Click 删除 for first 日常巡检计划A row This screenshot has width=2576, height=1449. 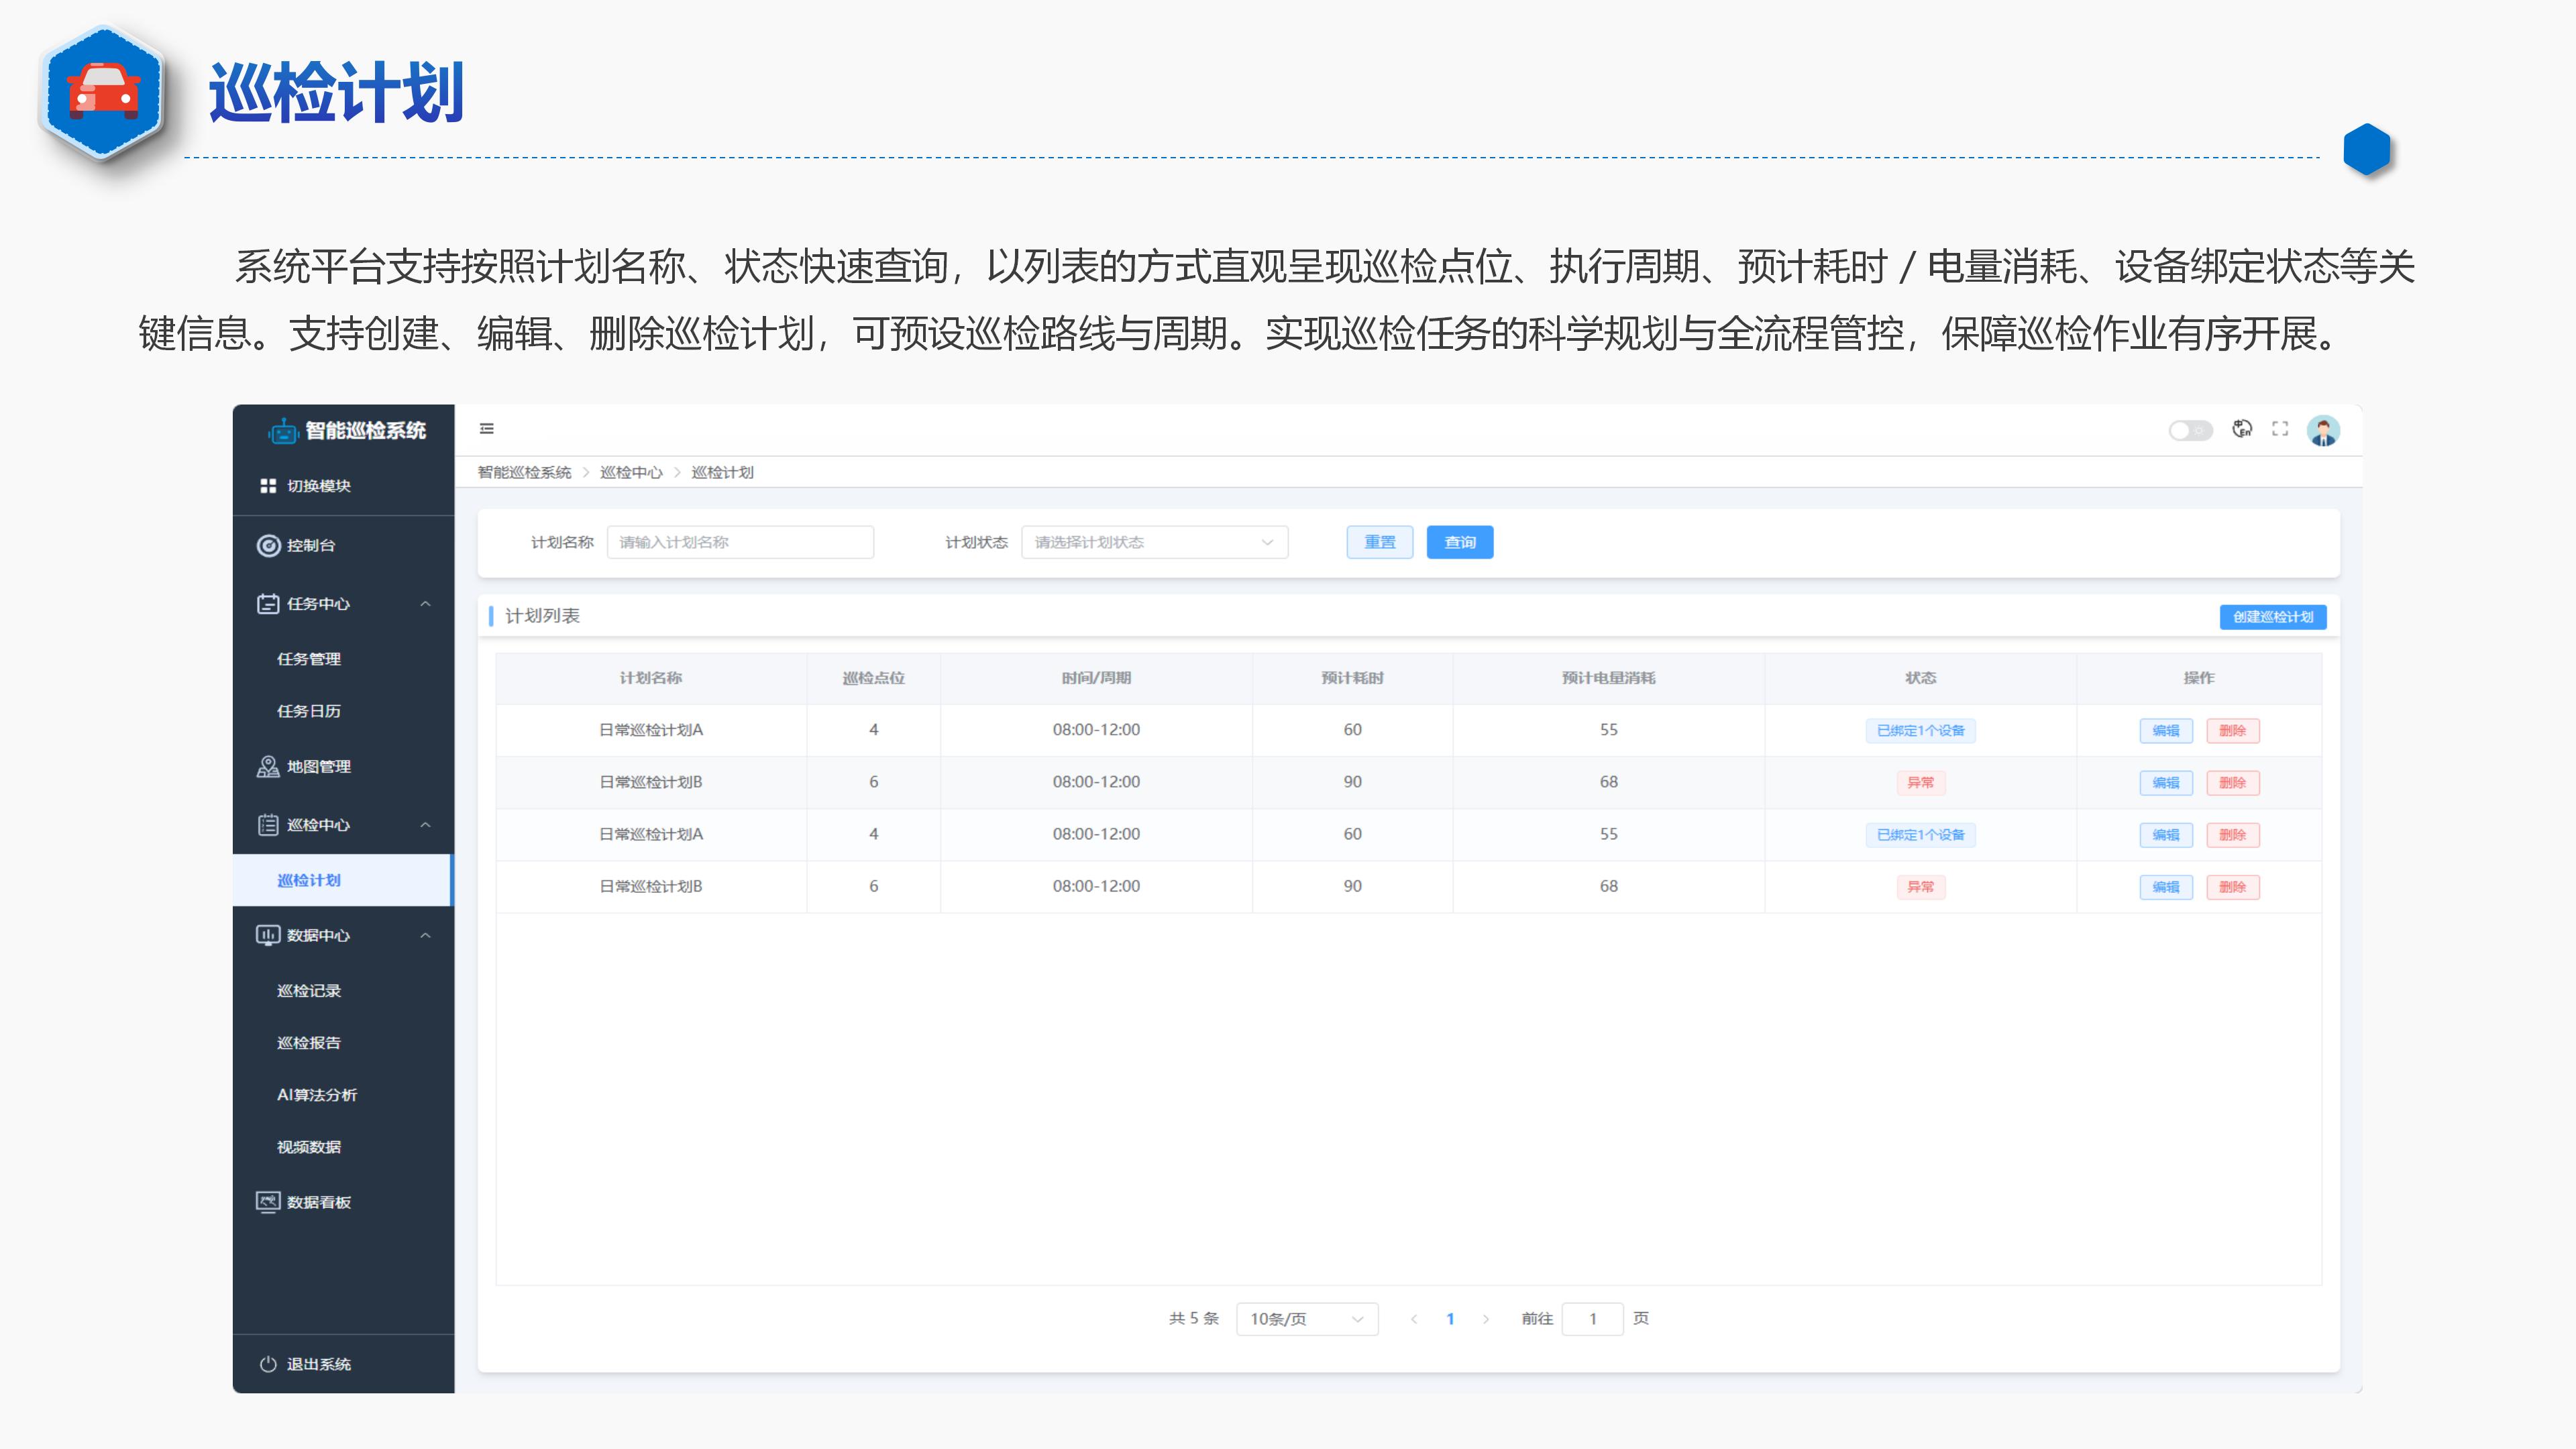tap(2233, 731)
